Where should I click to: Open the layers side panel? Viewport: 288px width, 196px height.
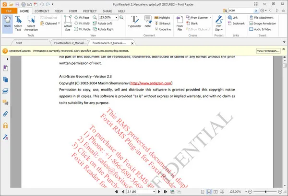pos(5,91)
